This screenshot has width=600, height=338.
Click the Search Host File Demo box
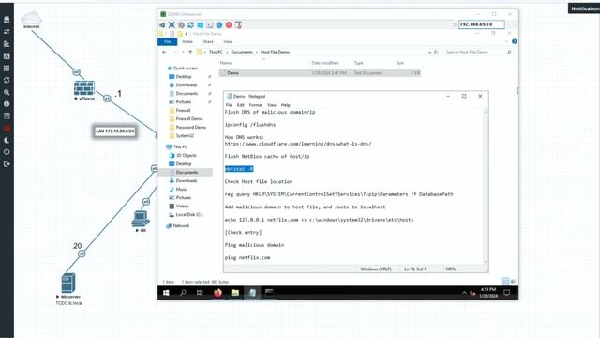point(478,52)
